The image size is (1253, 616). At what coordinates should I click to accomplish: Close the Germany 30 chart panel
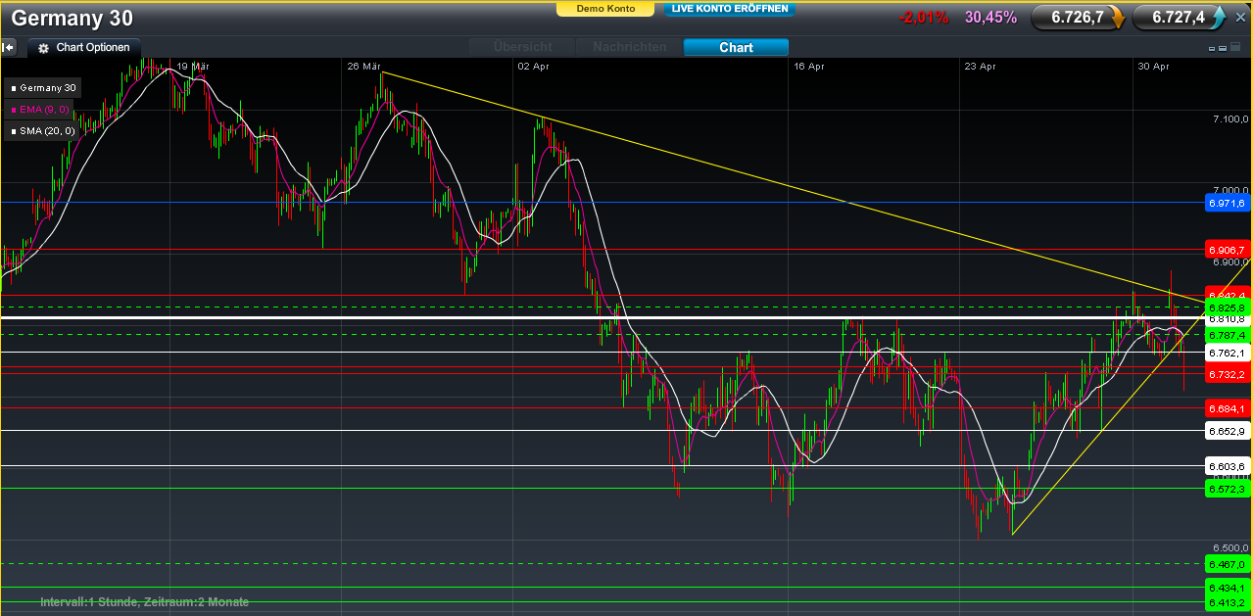pos(1239,17)
